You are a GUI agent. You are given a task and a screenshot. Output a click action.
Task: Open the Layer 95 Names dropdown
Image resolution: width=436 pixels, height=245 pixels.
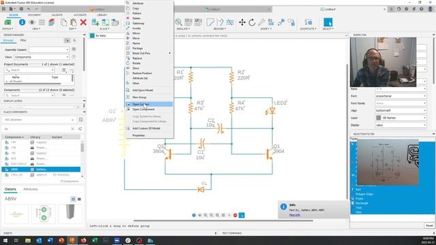pos(401,118)
